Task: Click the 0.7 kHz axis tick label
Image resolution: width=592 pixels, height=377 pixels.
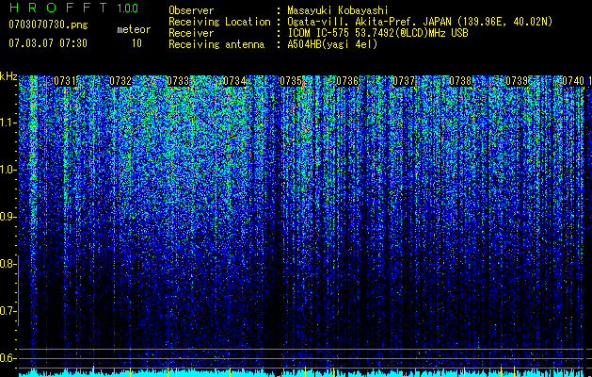Action: 8,311
